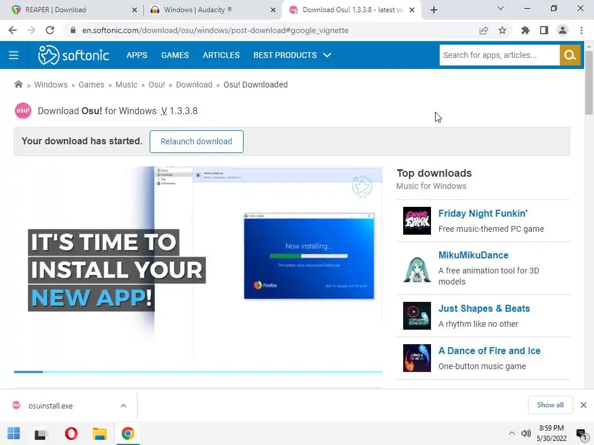This screenshot has height=445, width=594.
Task: Open File Explorer from taskbar
Action: pyautogui.click(x=100, y=433)
